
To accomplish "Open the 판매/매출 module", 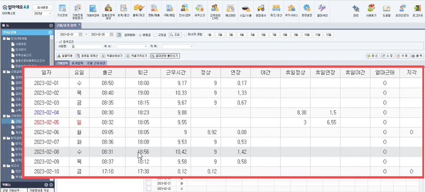I will tap(154, 10).
